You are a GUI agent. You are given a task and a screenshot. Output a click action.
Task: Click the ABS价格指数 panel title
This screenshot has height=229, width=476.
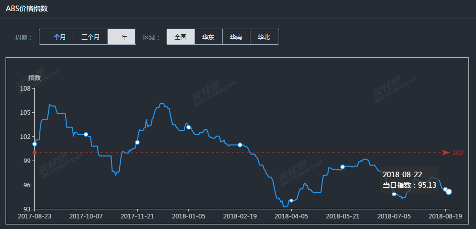(27, 9)
